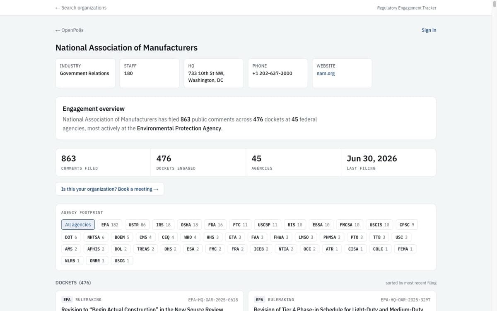Select the CPSC 9 agency chip

click(407, 225)
